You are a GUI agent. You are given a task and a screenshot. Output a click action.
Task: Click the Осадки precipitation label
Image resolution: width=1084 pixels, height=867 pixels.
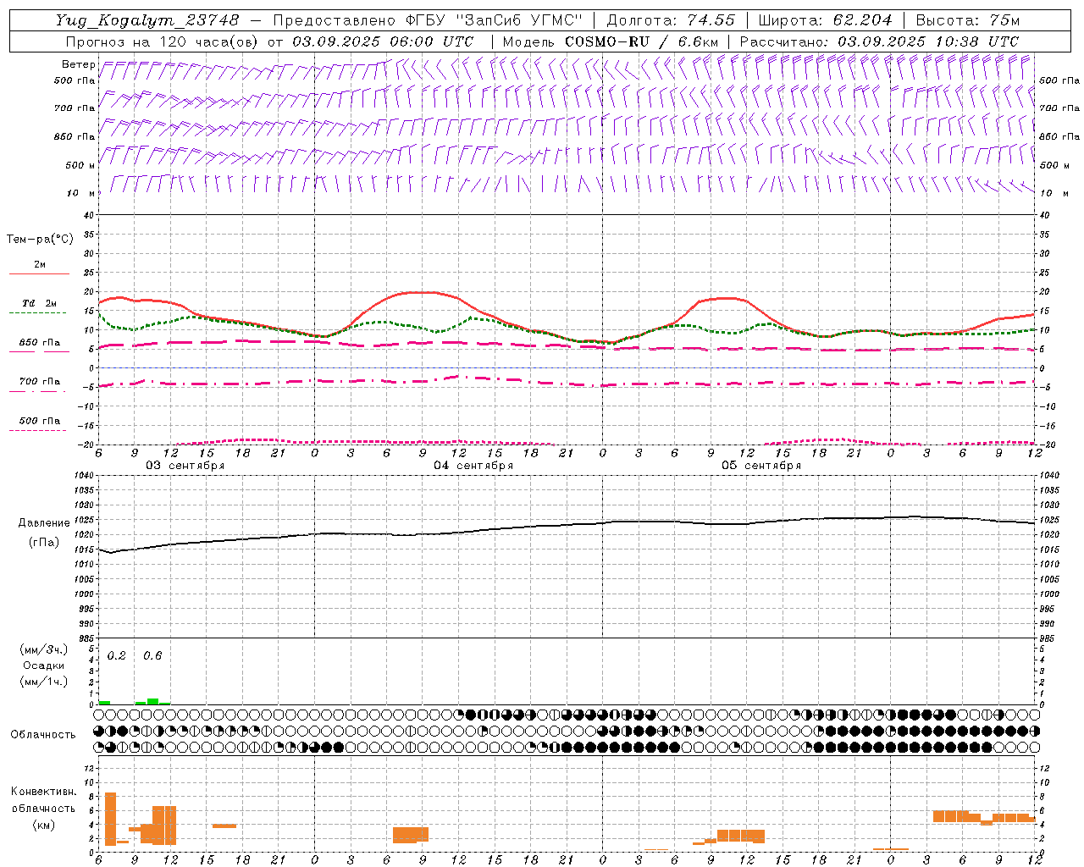point(44,665)
